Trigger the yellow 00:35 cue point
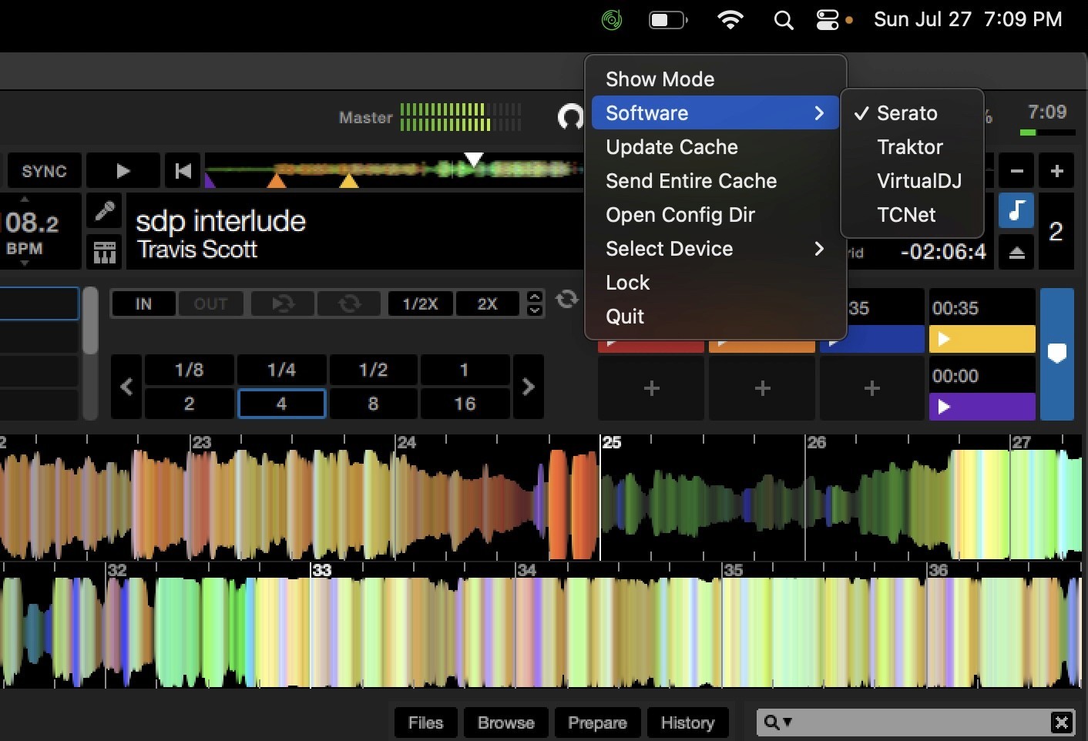The image size is (1088, 741). (x=982, y=339)
